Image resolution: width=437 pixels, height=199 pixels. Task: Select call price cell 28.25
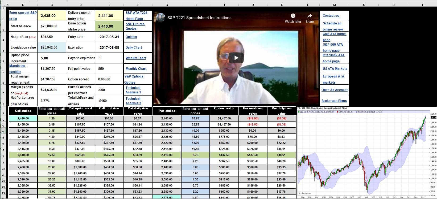52,179
